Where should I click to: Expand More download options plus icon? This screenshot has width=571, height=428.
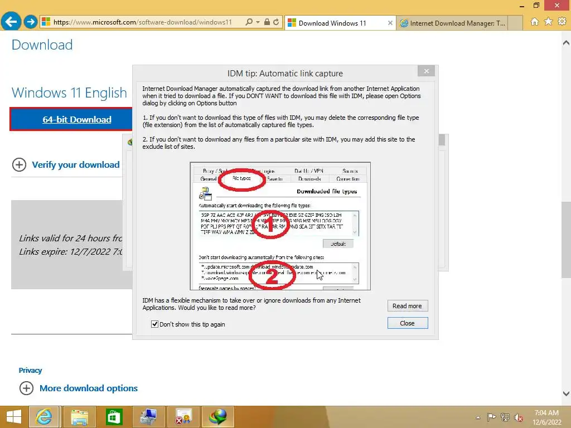[x=26, y=388]
